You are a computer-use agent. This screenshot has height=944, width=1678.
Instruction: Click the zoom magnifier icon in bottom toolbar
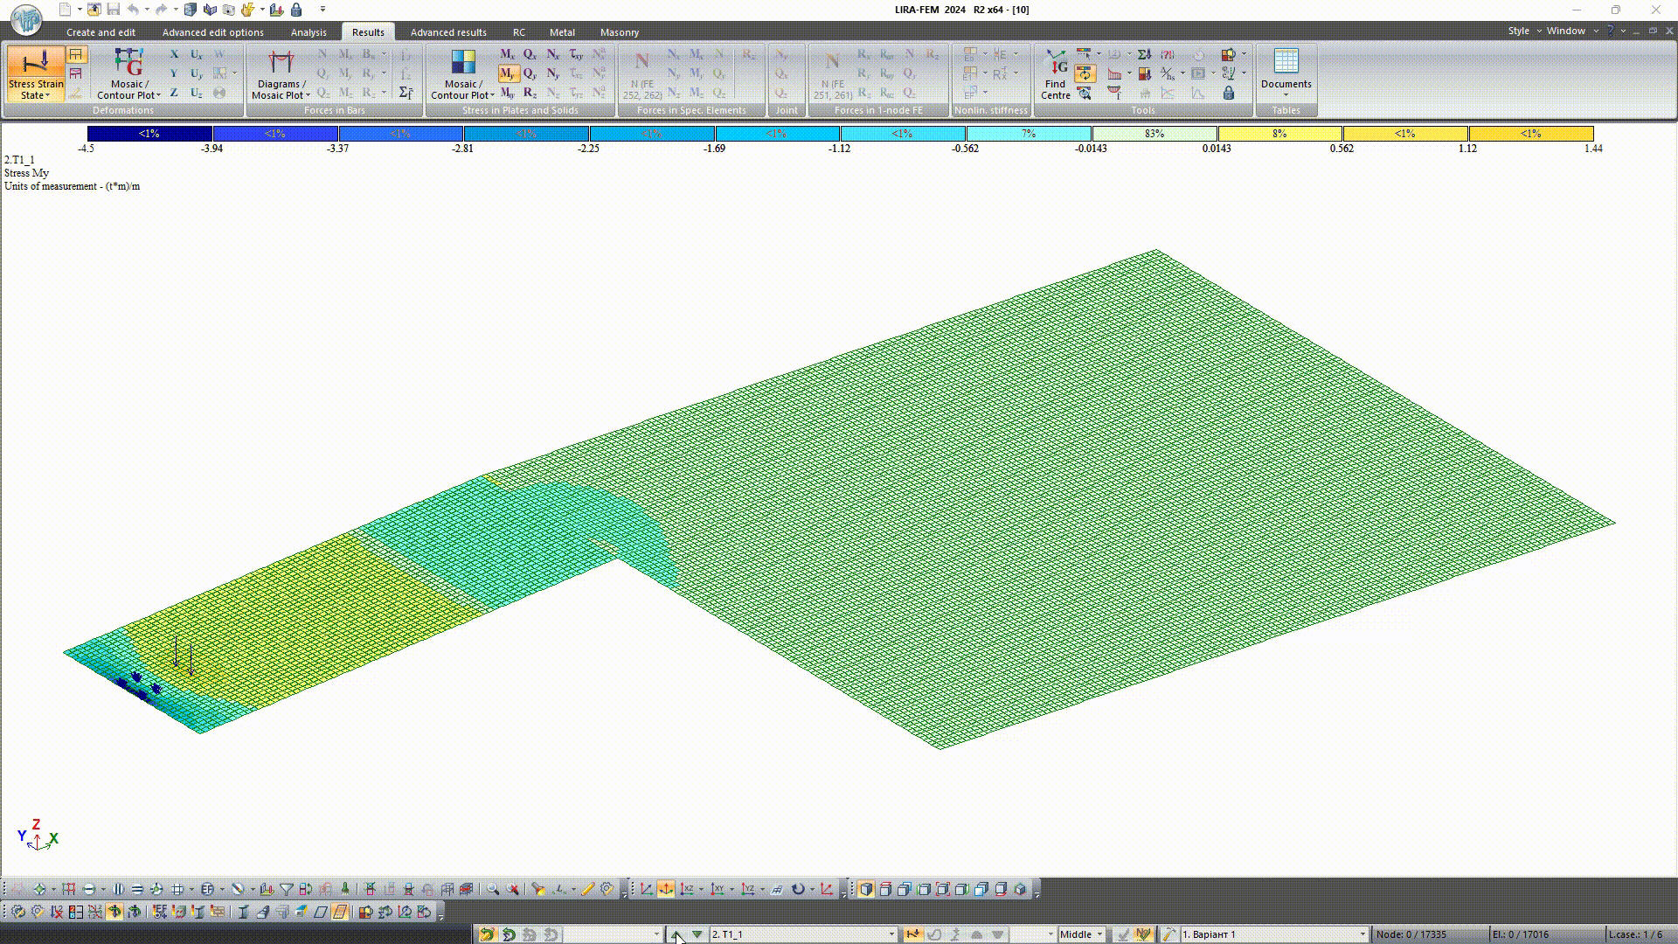[x=493, y=889]
